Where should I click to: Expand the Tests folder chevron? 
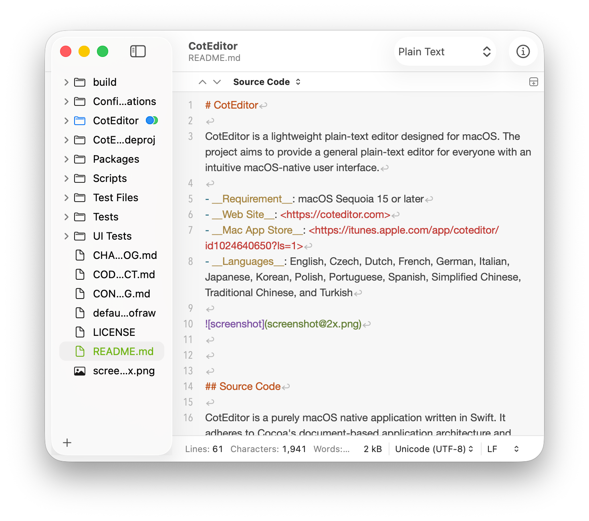[67, 217]
